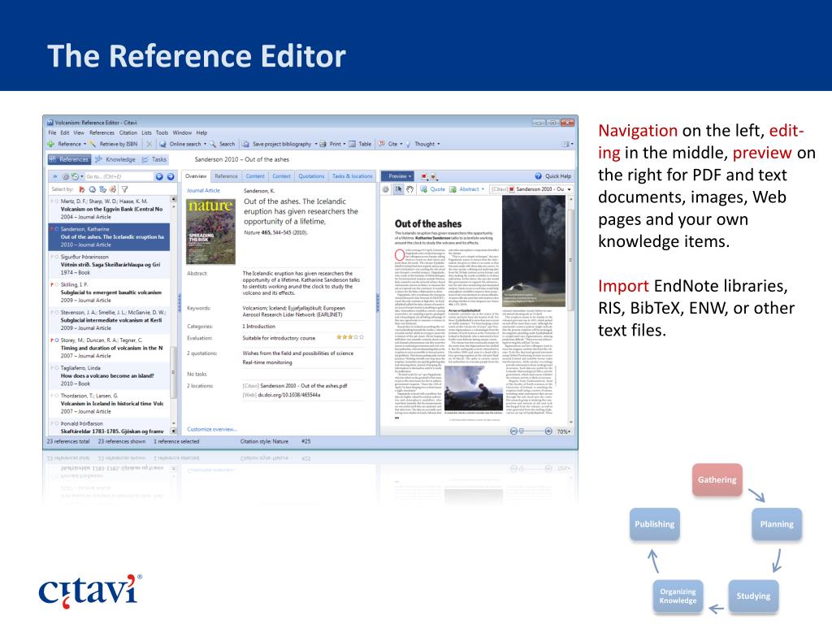
Task: Expand Thought dropdown arrow
Action: tap(438, 145)
